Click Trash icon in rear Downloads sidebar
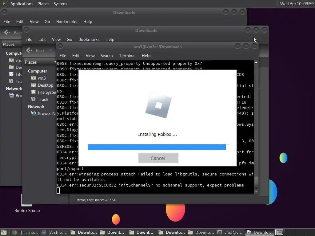This screenshot has width=315, height=236. pos(11,81)
